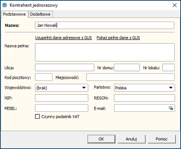Enable the Czynny podatnik VAT checkbox
This screenshot has height=149, width=181.
[x=38, y=116]
